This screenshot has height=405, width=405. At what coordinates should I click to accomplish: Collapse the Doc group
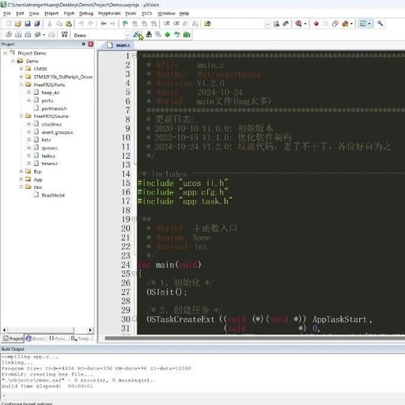click(x=21, y=187)
